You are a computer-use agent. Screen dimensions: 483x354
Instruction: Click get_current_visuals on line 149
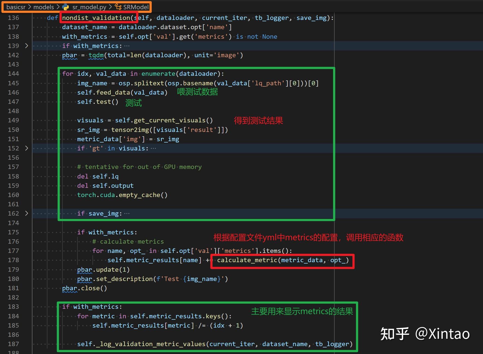click(x=170, y=120)
